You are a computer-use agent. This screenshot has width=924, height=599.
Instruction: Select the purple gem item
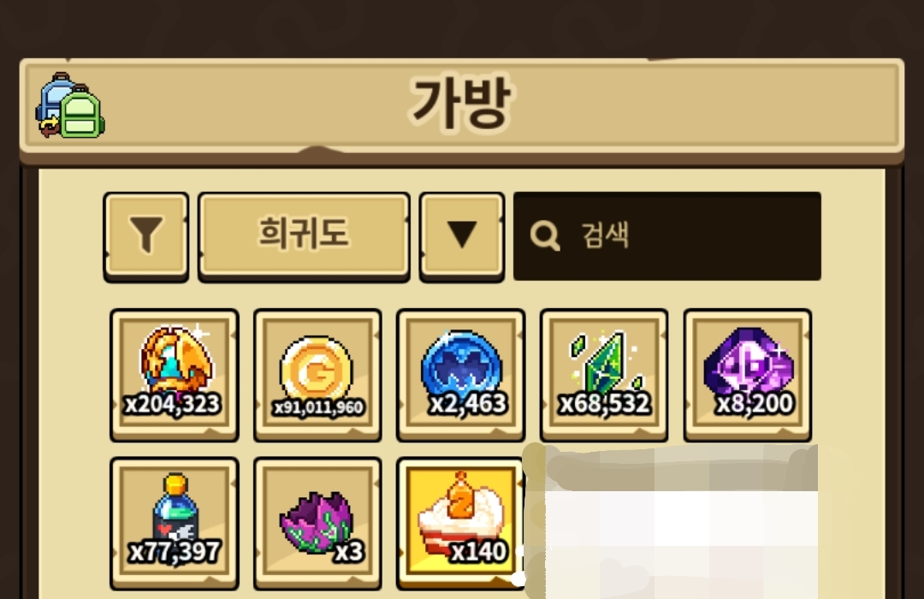point(748,375)
